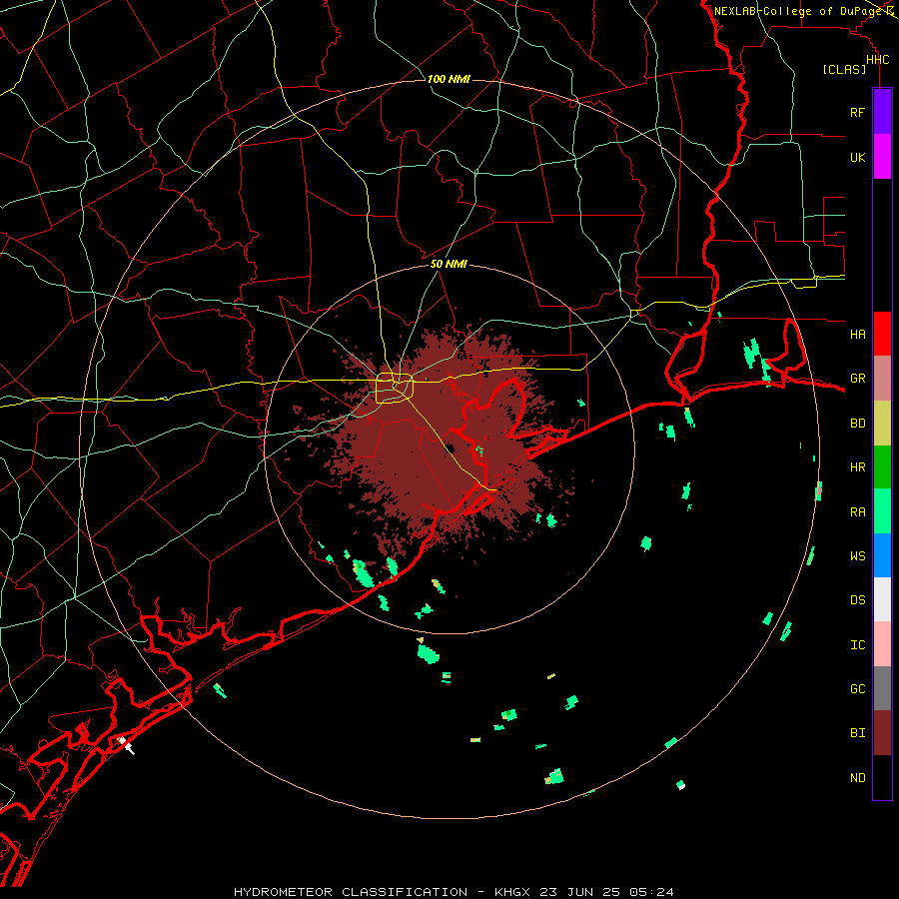
Task: Click the 'KHGX' radar site identifier
Action: (x=512, y=892)
